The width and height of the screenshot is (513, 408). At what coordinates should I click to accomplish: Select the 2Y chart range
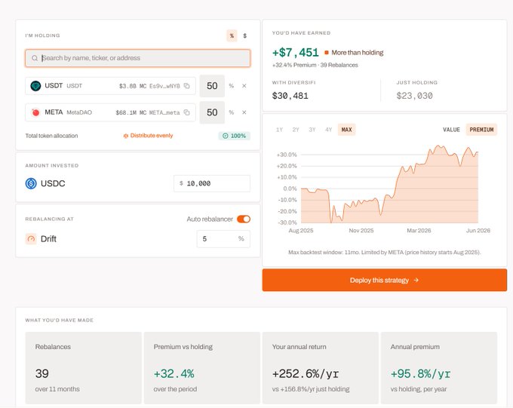[x=296, y=130]
